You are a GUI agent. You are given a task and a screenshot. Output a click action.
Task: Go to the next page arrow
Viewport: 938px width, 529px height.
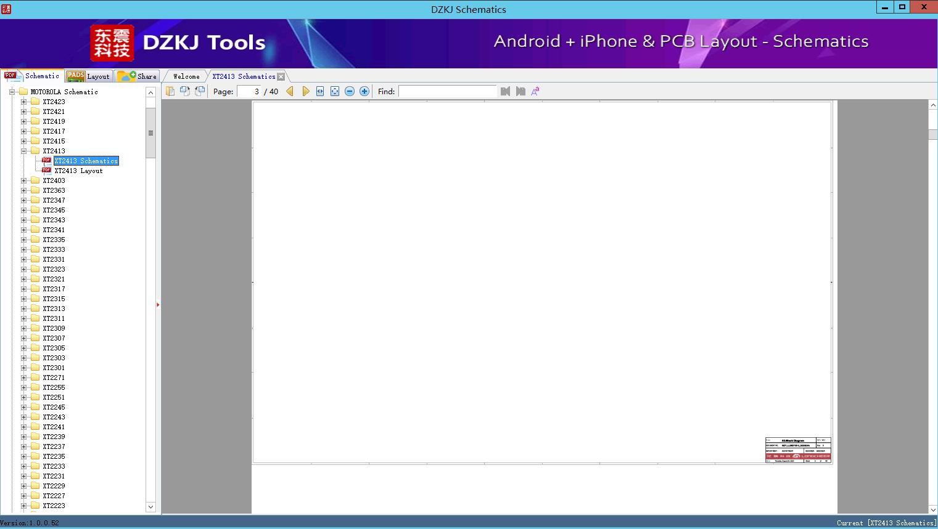[305, 91]
